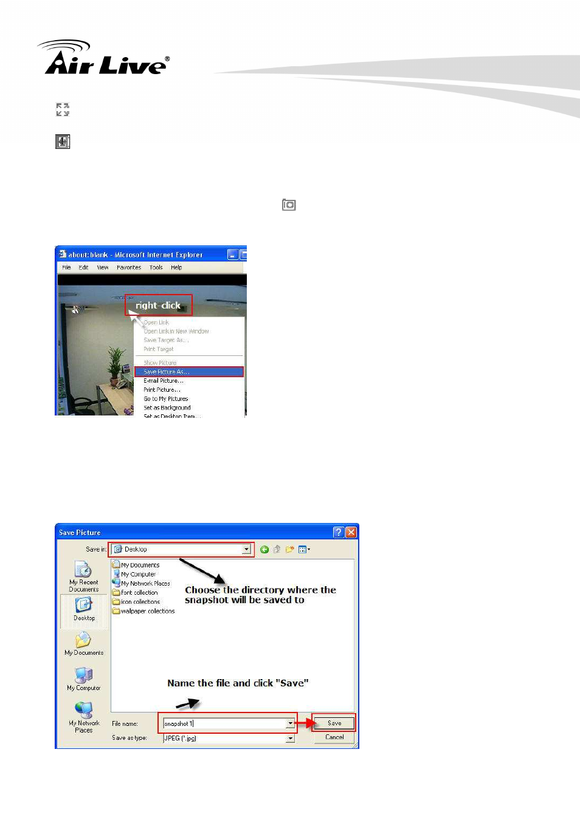
Task: Select My Network Places in file list
Action: click(141, 583)
